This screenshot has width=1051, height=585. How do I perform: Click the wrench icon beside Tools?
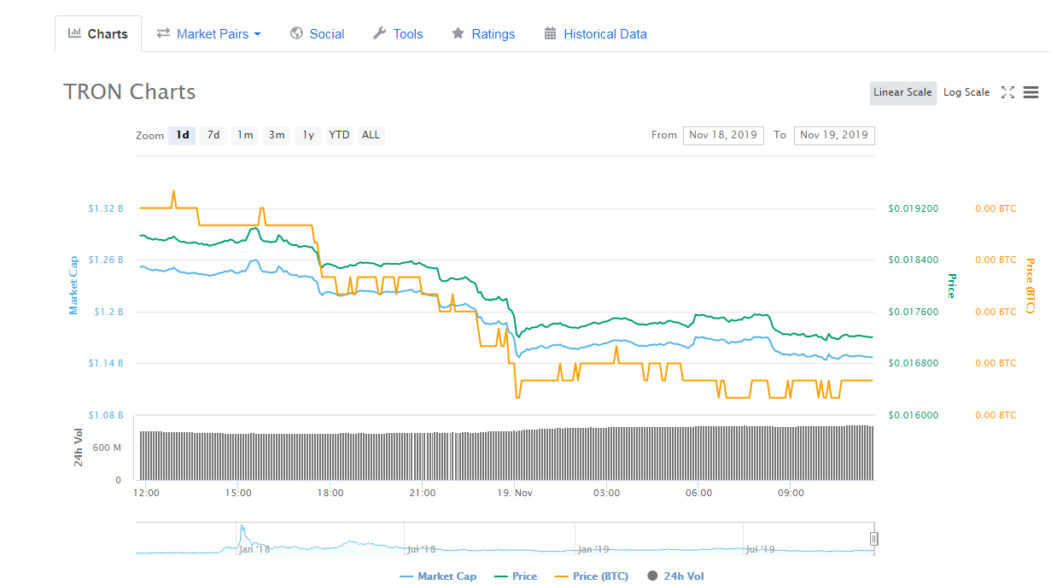pyautogui.click(x=379, y=34)
